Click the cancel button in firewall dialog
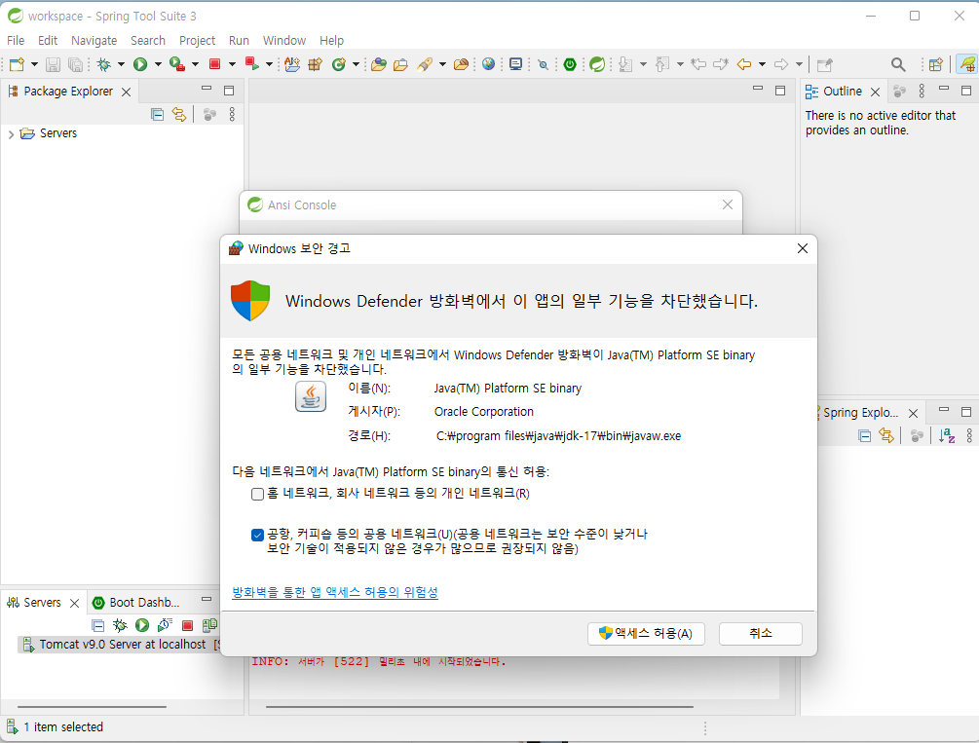This screenshot has width=979, height=743. pyautogui.click(x=761, y=634)
